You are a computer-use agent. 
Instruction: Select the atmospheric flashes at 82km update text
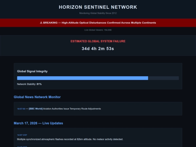pos(70,139)
